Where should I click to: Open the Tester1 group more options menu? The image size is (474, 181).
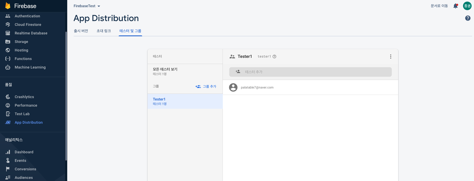click(x=391, y=57)
